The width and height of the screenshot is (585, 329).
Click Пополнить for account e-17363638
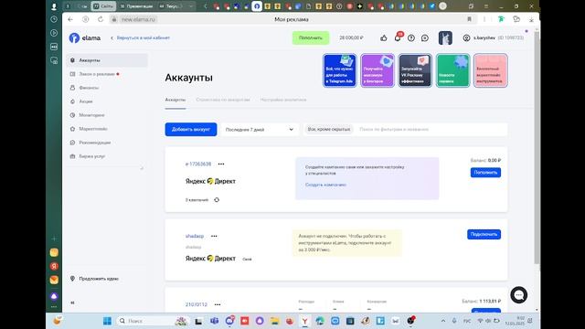(x=485, y=173)
